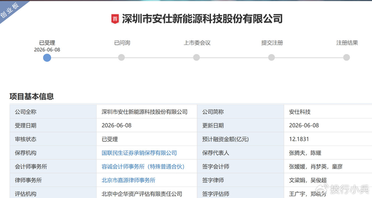
Task: Click the 注册结果 stage label text
Action: pos(347,43)
